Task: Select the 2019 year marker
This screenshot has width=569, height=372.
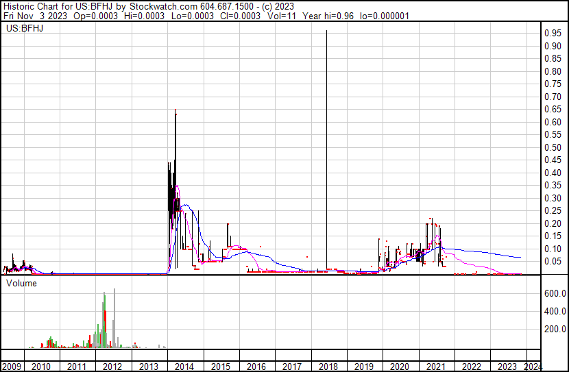Action: 363,366
